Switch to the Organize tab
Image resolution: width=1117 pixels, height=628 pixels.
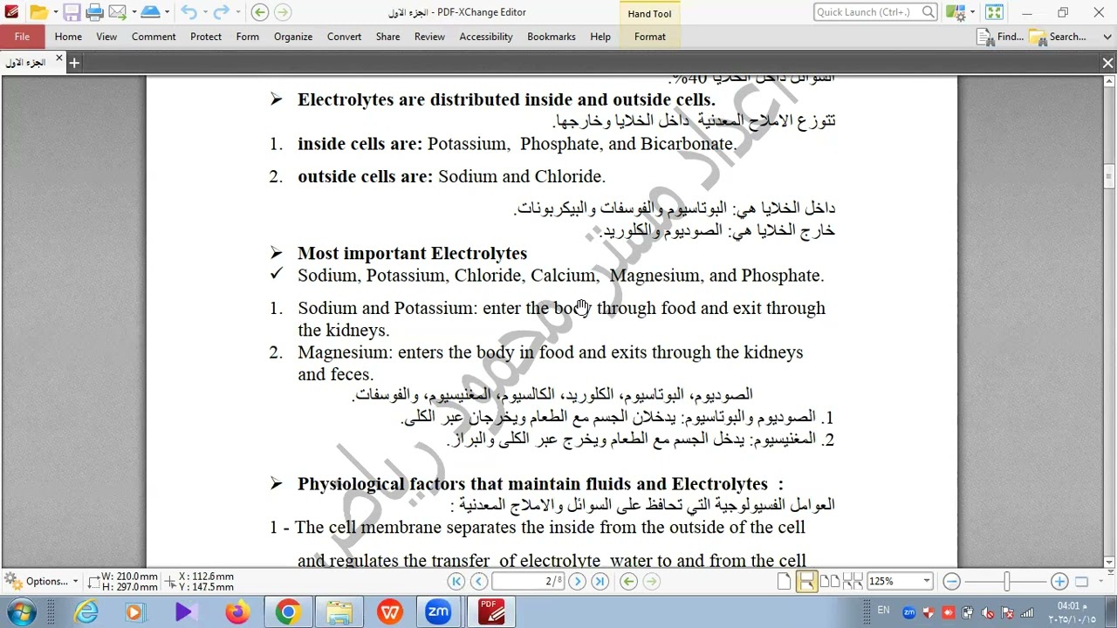(x=293, y=37)
